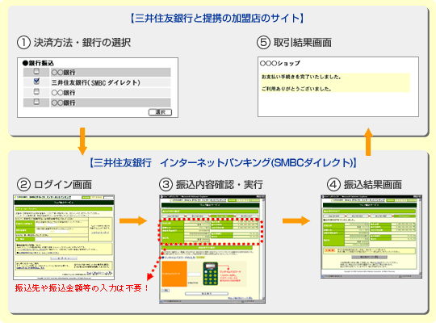The height and width of the screenshot is (323, 436).
Task: Click the ○○○ショップ title text
Action: click(280, 64)
